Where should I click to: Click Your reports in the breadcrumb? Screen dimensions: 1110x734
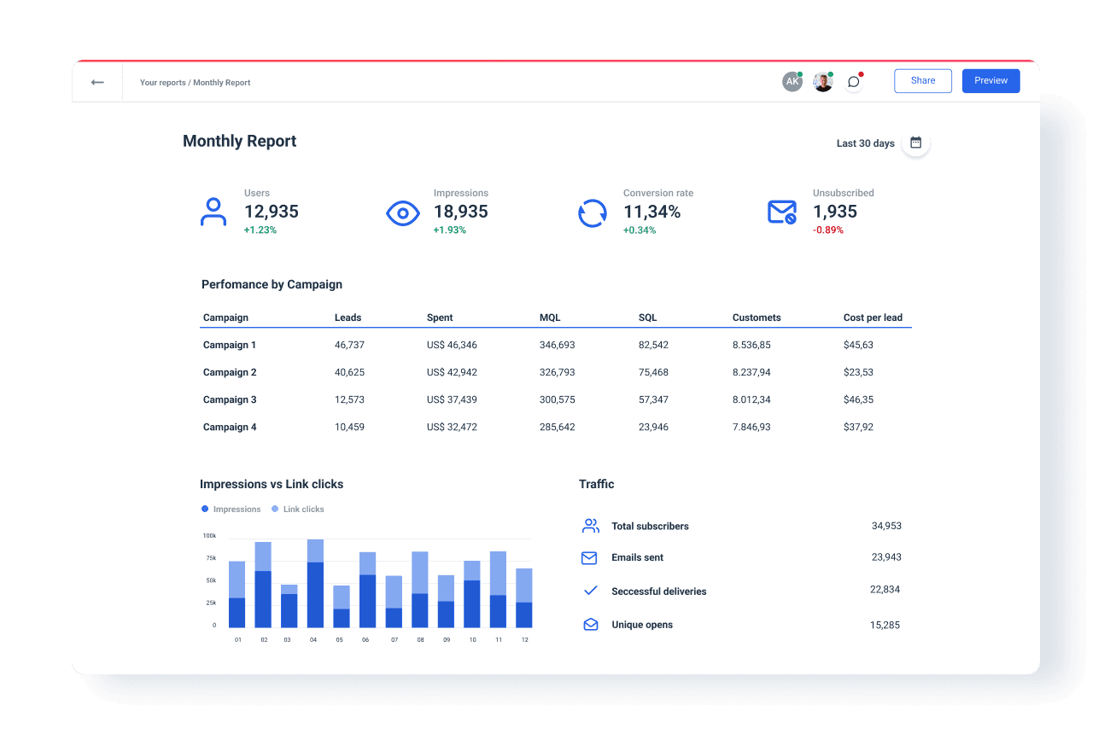pos(162,82)
